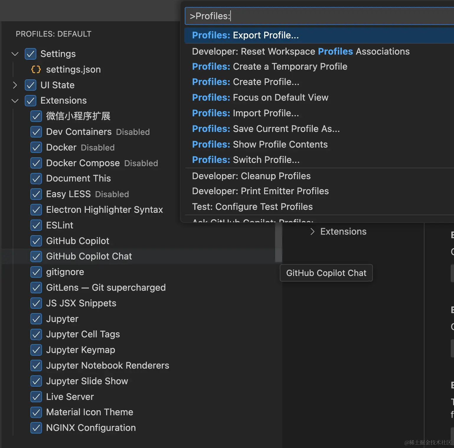This screenshot has width=454, height=448.
Task: Expand the UI State section
Action: [x=15, y=85]
